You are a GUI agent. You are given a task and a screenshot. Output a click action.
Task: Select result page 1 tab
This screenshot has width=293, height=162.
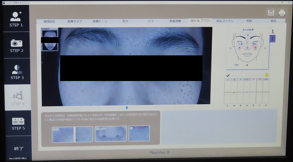pos(272,31)
